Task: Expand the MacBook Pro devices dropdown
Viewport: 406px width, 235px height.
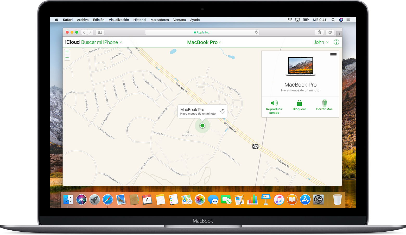Action: (x=204, y=42)
